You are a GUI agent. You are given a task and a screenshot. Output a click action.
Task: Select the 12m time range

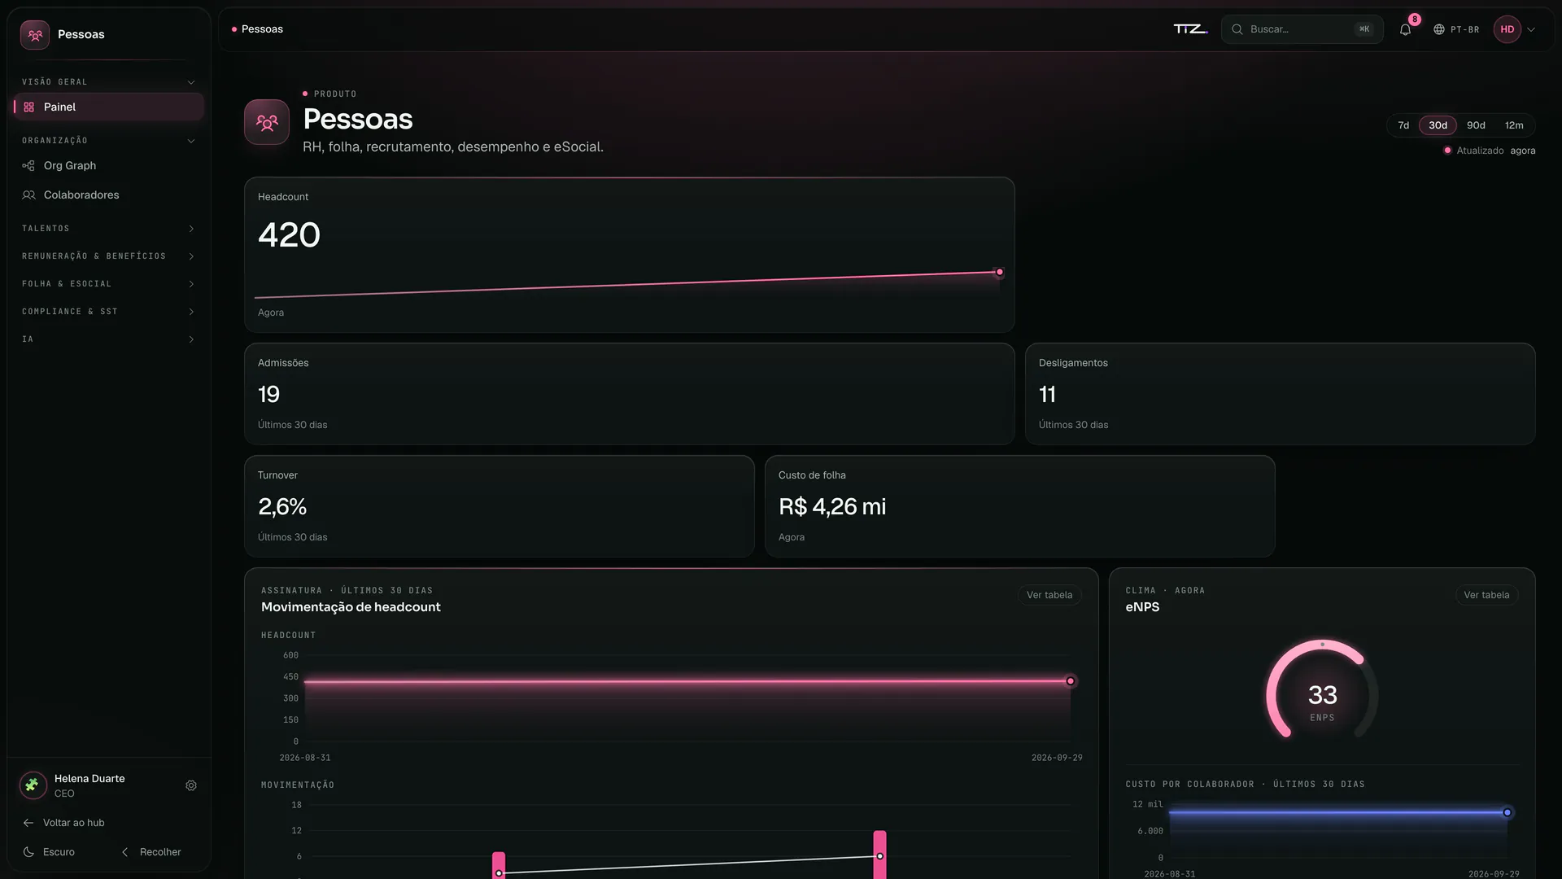(x=1514, y=125)
